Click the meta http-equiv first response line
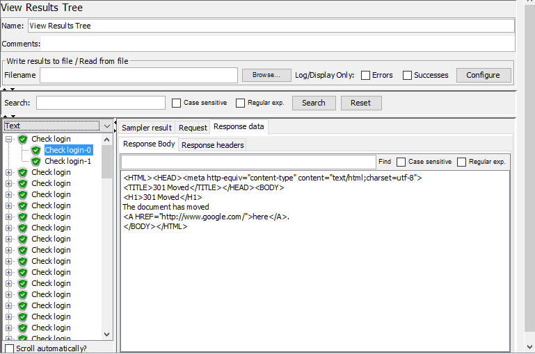535x354 pixels. tap(273, 178)
